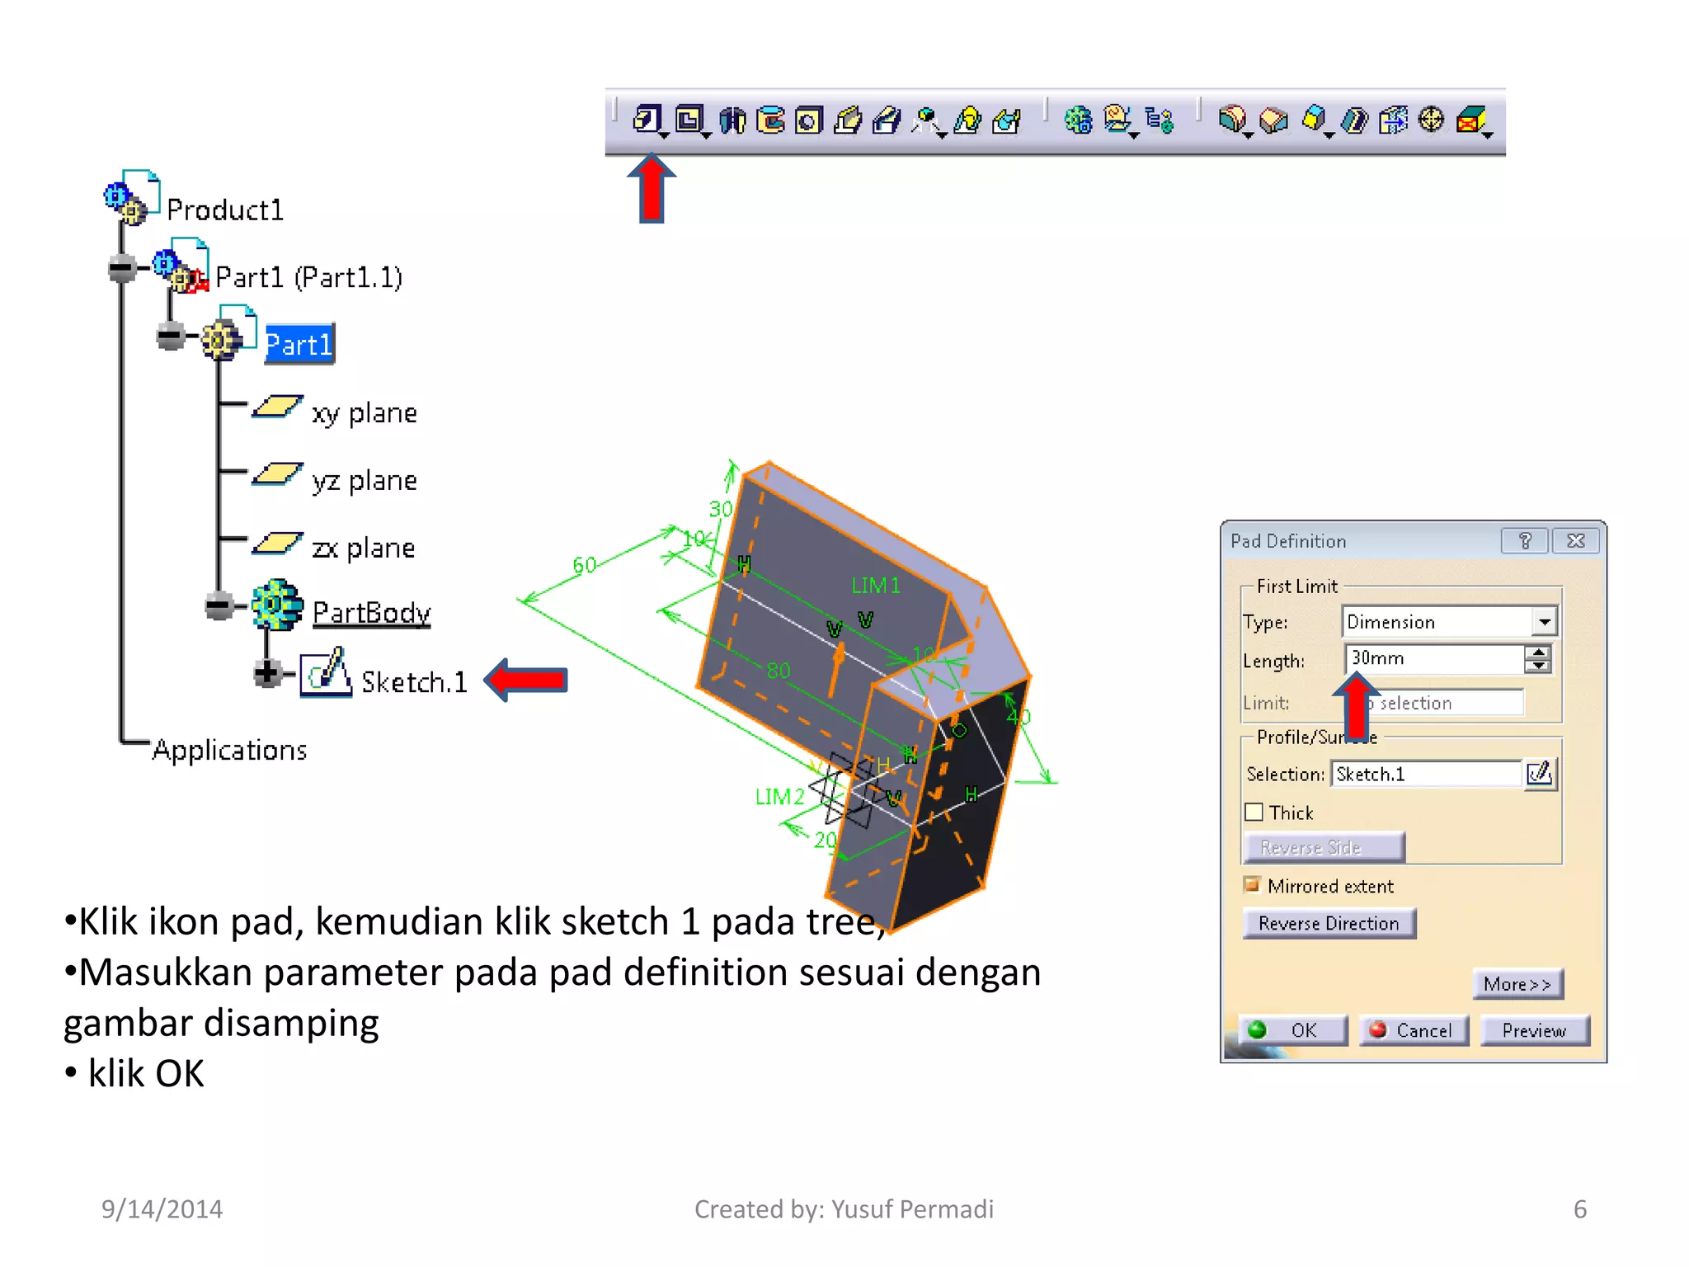Click the tree structure toolbar icon
Viewport: 1689px width, 1267px height.
(x=1160, y=120)
